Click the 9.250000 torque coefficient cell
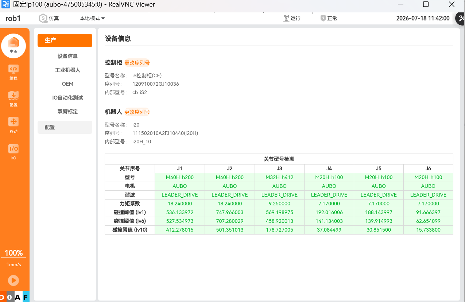The height and width of the screenshot is (302, 465). (279, 204)
